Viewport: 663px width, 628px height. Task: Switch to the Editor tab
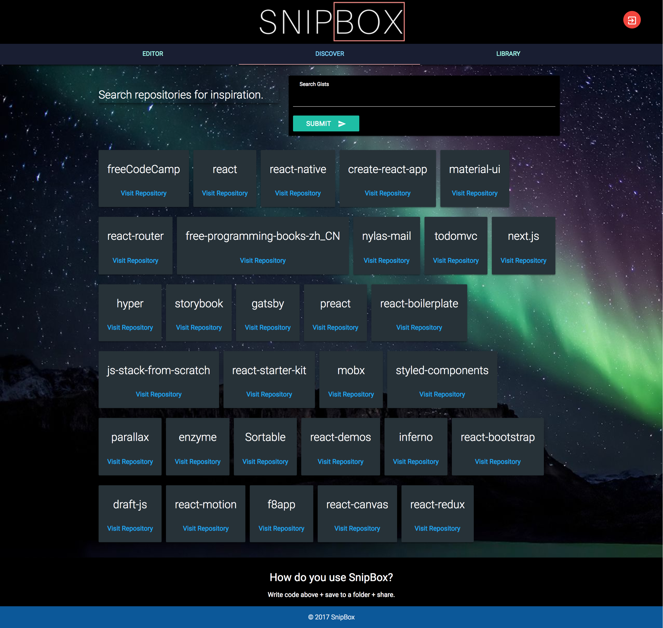tap(153, 54)
